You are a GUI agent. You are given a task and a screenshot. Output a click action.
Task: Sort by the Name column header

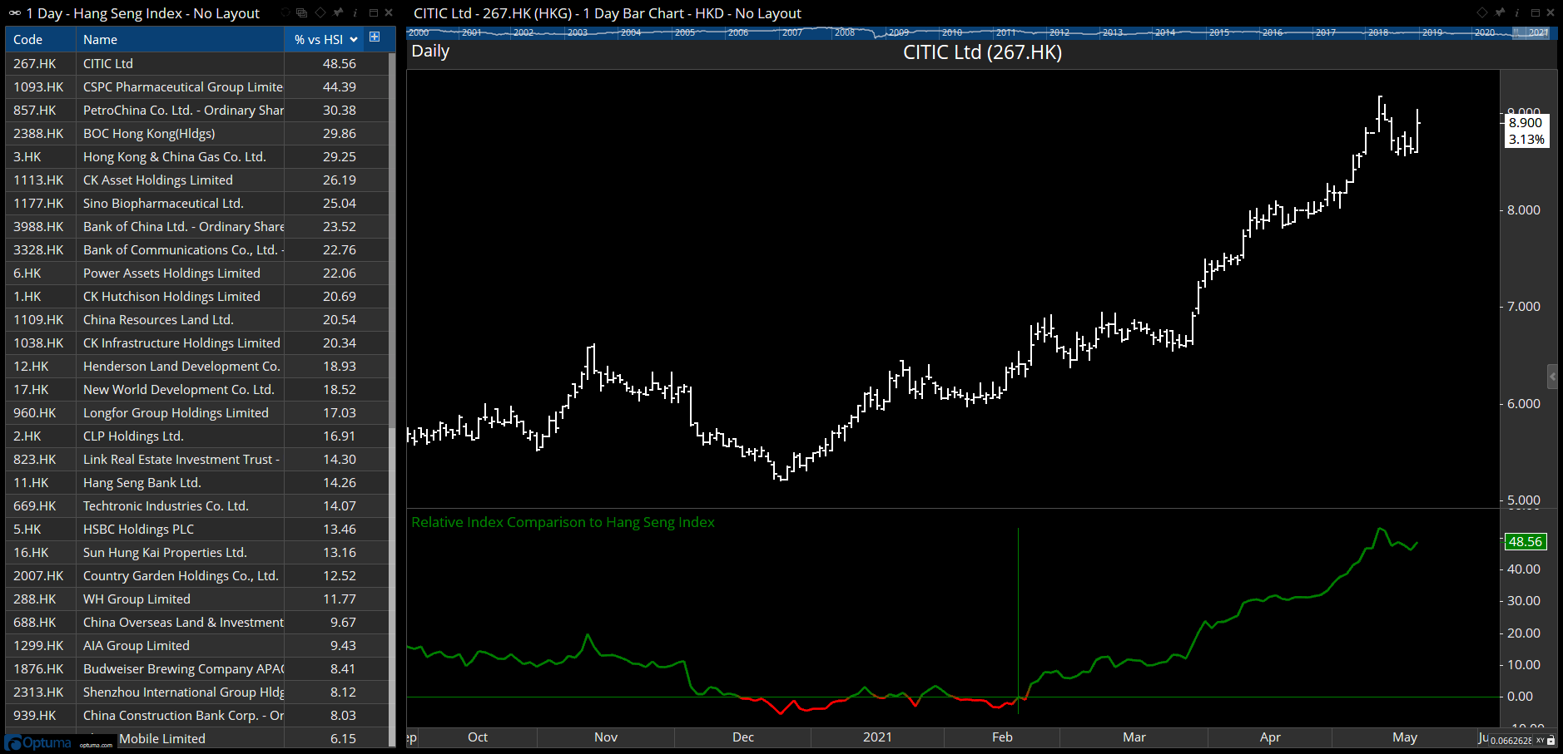click(180, 39)
